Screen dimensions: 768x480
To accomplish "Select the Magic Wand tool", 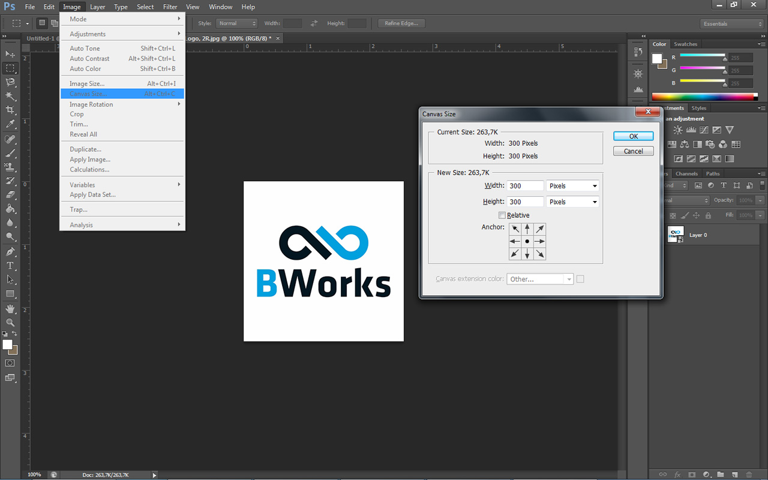I will [10, 96].
